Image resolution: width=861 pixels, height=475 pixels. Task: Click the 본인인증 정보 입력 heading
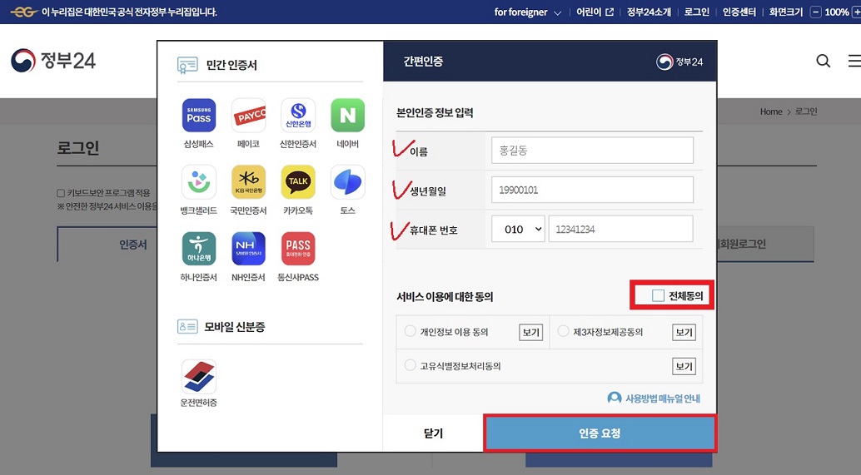[435, 113]
